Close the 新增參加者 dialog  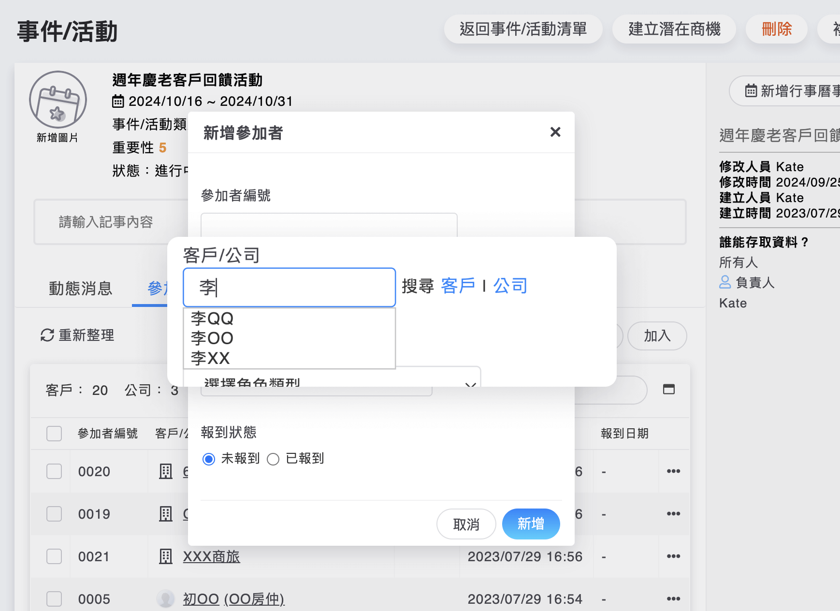[555, 132]
